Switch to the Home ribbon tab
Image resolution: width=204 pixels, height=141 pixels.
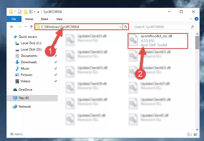point(29,19)
